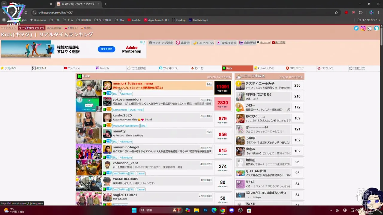Click the Adventure tag under nanatty
Screen dimensions: 383x215
[126, 142]
